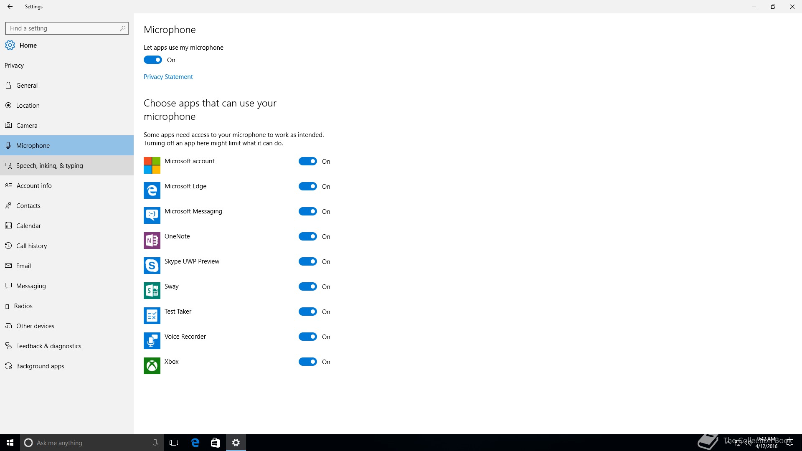Click the Test Taker app icon
Screen dimensions: 802x451
(152, 316)
